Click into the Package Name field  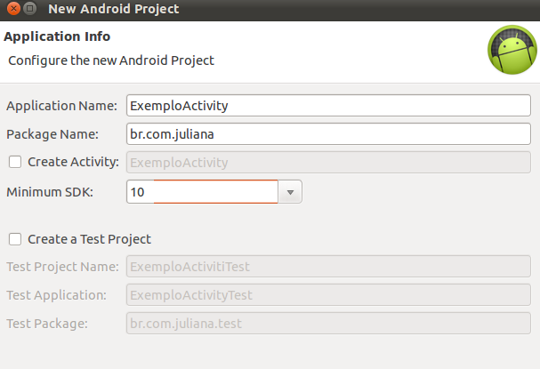click(x=328, y=134)
